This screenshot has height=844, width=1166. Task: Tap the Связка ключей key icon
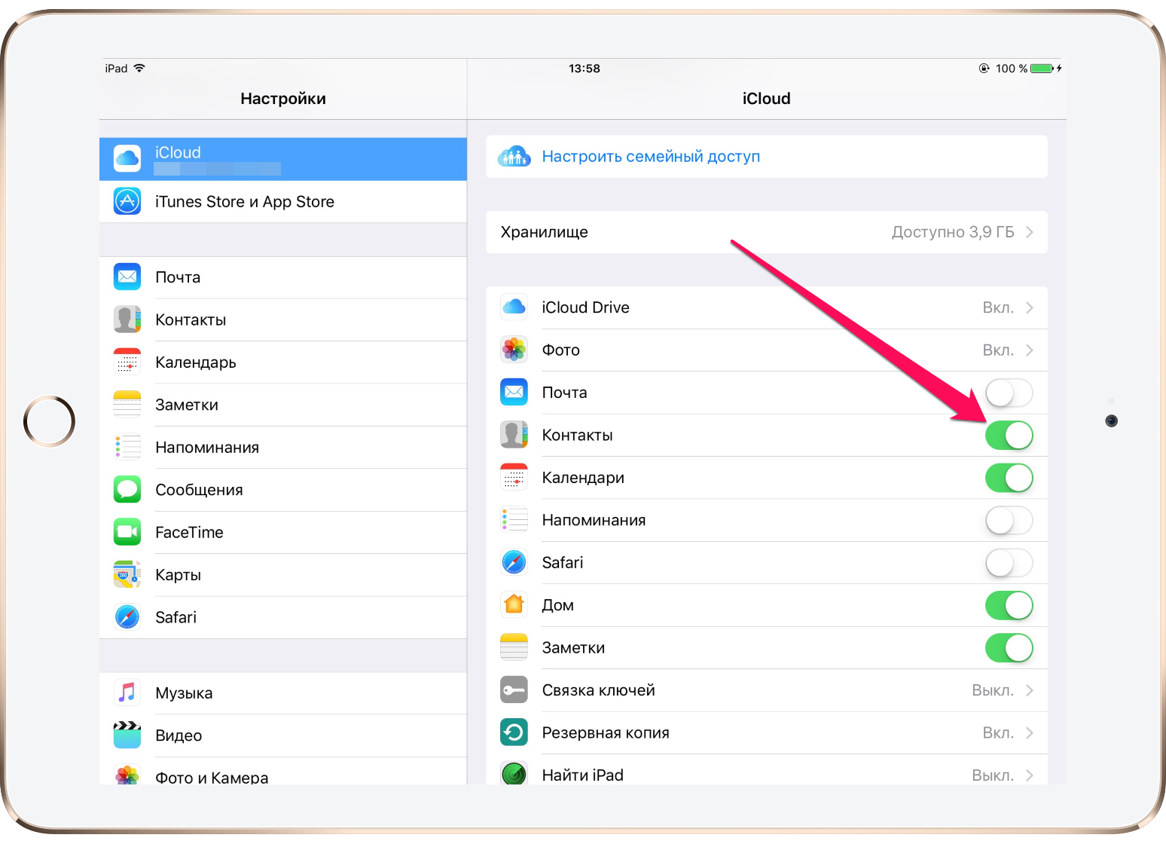click(514, 690)
